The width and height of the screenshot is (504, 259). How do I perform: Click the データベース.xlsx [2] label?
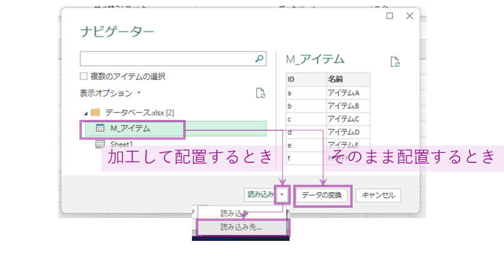point(139,113)
